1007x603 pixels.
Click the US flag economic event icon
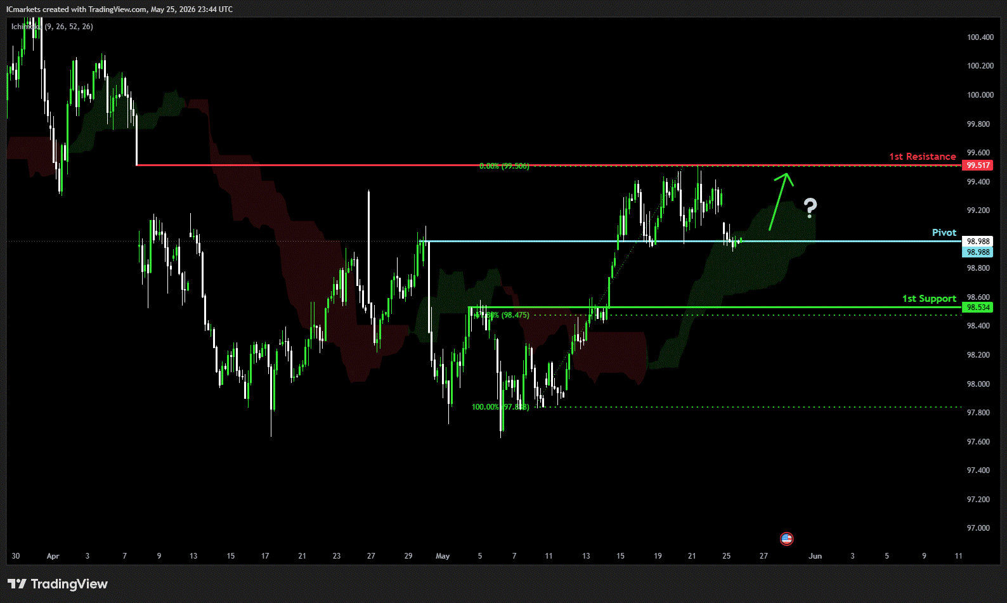786,539
